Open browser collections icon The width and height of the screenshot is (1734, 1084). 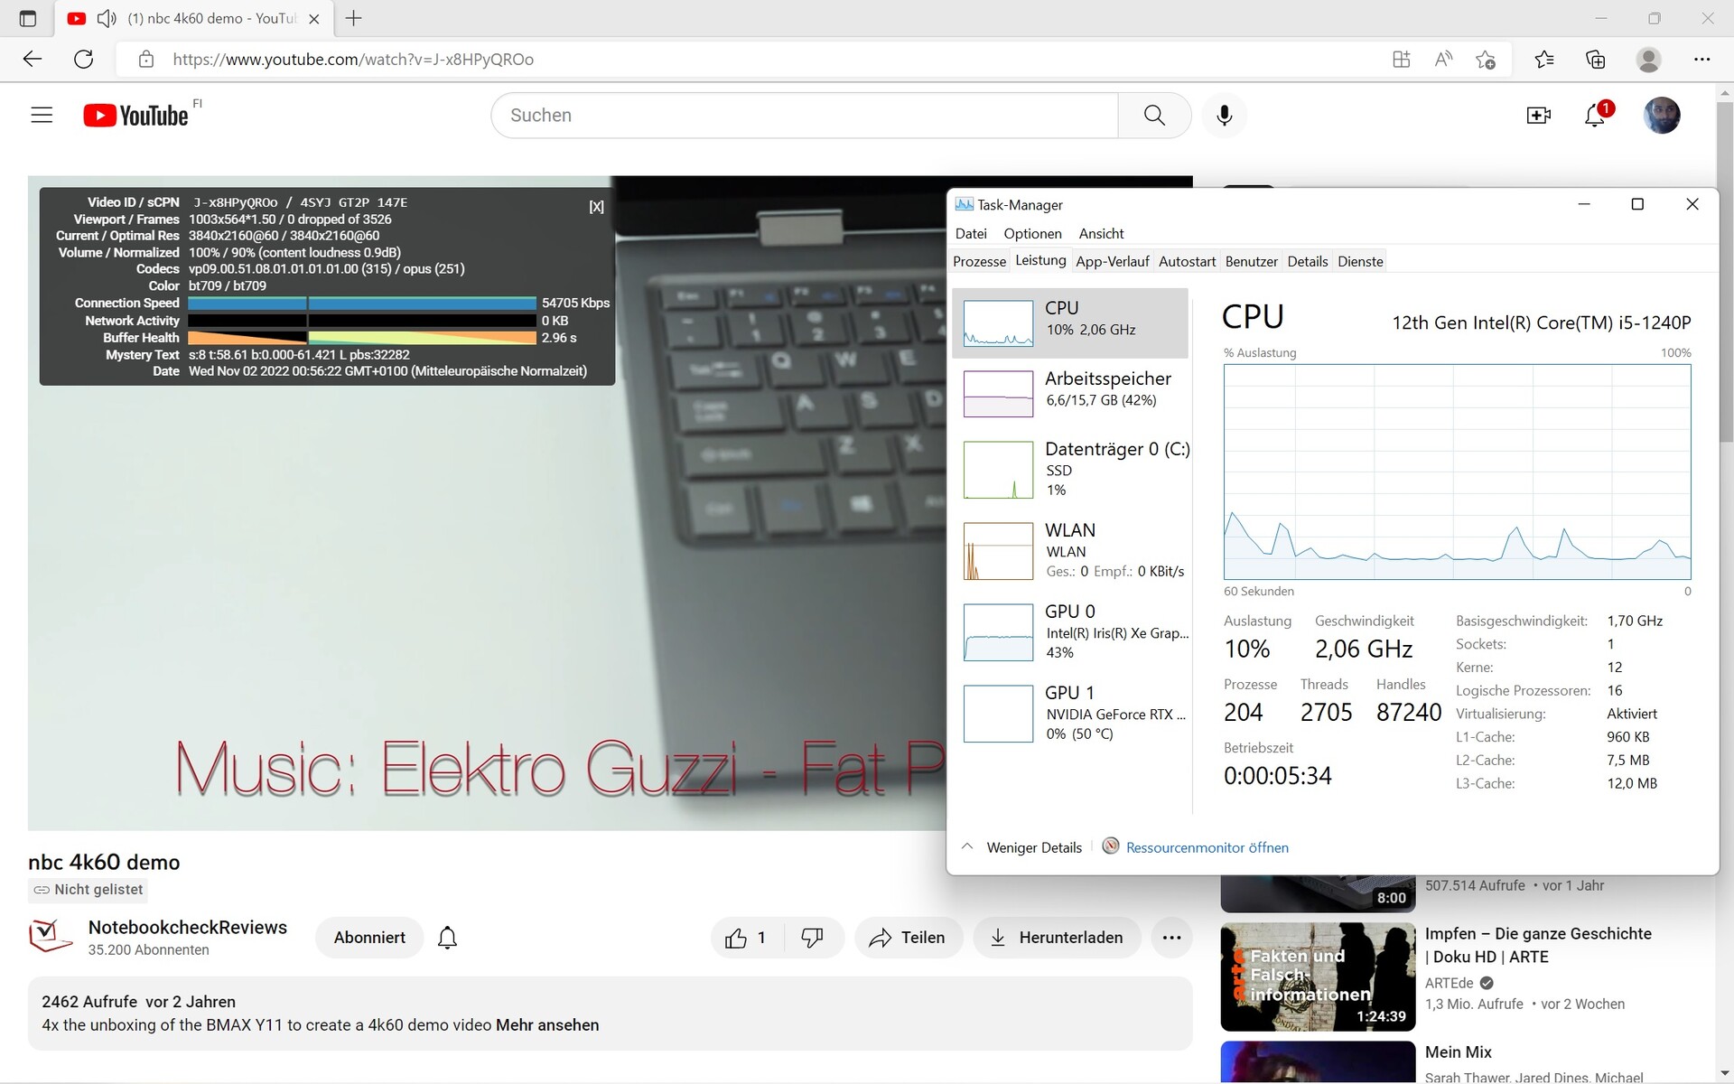coord(1596,60)
